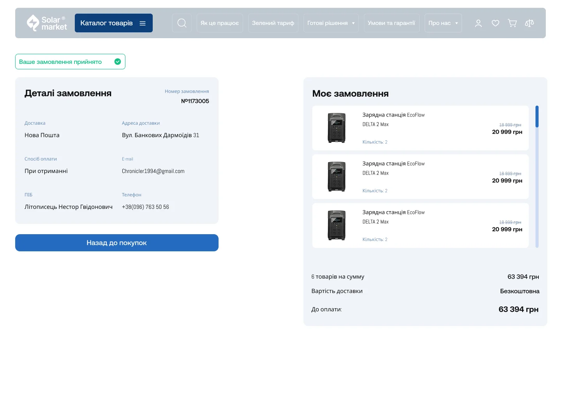Expand the Готові рішення dropdown
The height and width of the screenshot is (399, 561).
coord(331,23)
